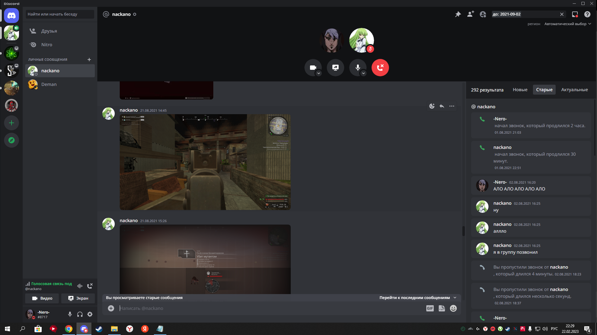Open File Explorer from taskbar

114,329
